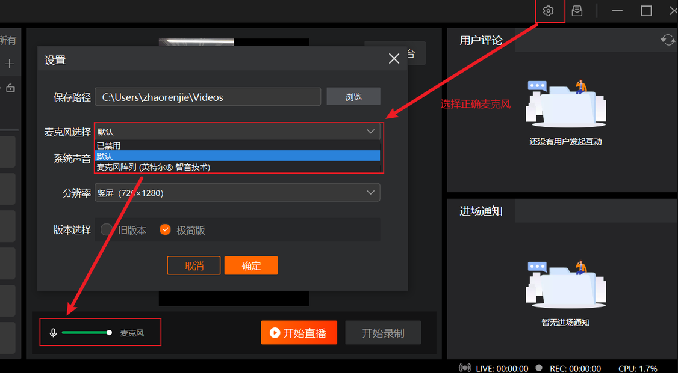
Task: Click the LIVE broadcast status icon
Action: [465, 368]
